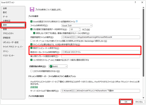Click the minutes value field showing 10
The height and width of the screenshot is (105, 146).
pos(74,29)
